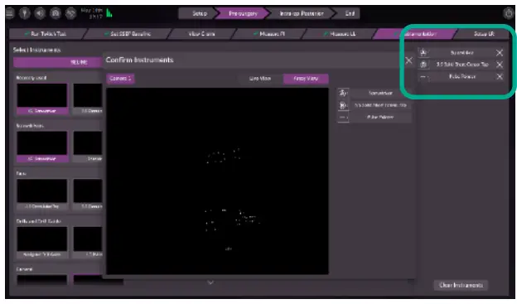Click the pointer icon in Confirm Instruments panel
The height and width of the screenshot is (304, 517).
[x=343, y=117]
